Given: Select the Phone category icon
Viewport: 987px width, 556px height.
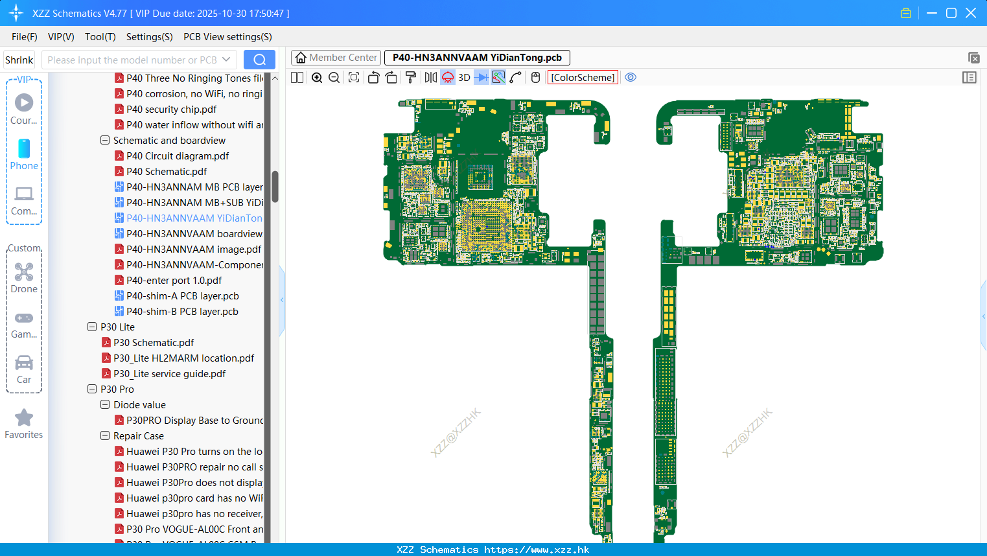Looking at the screenshot, I should coord(24,154).
